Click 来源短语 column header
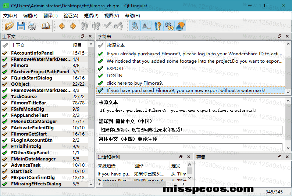This screenshot has width=292, height=196. pyautogui.click(x=115, y=166)
